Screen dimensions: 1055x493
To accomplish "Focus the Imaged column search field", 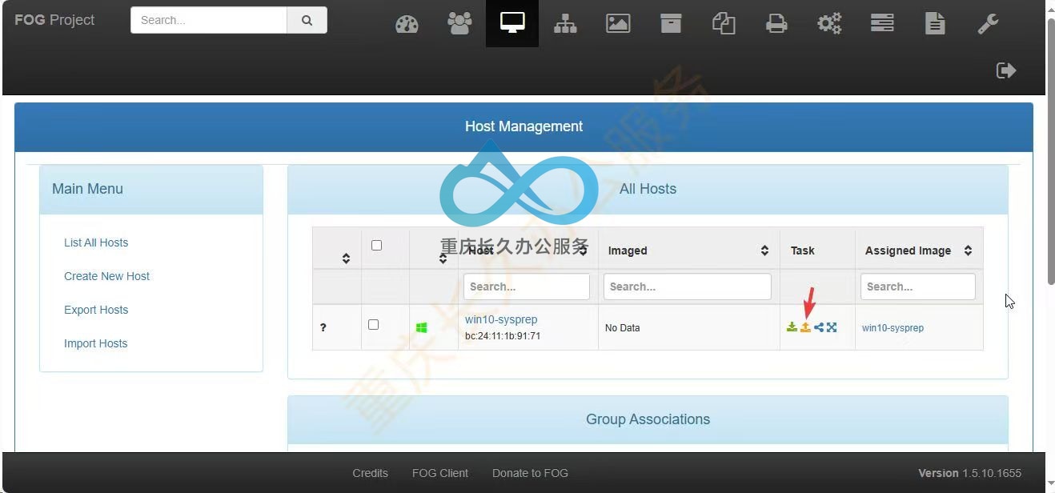I will point(688,287).
